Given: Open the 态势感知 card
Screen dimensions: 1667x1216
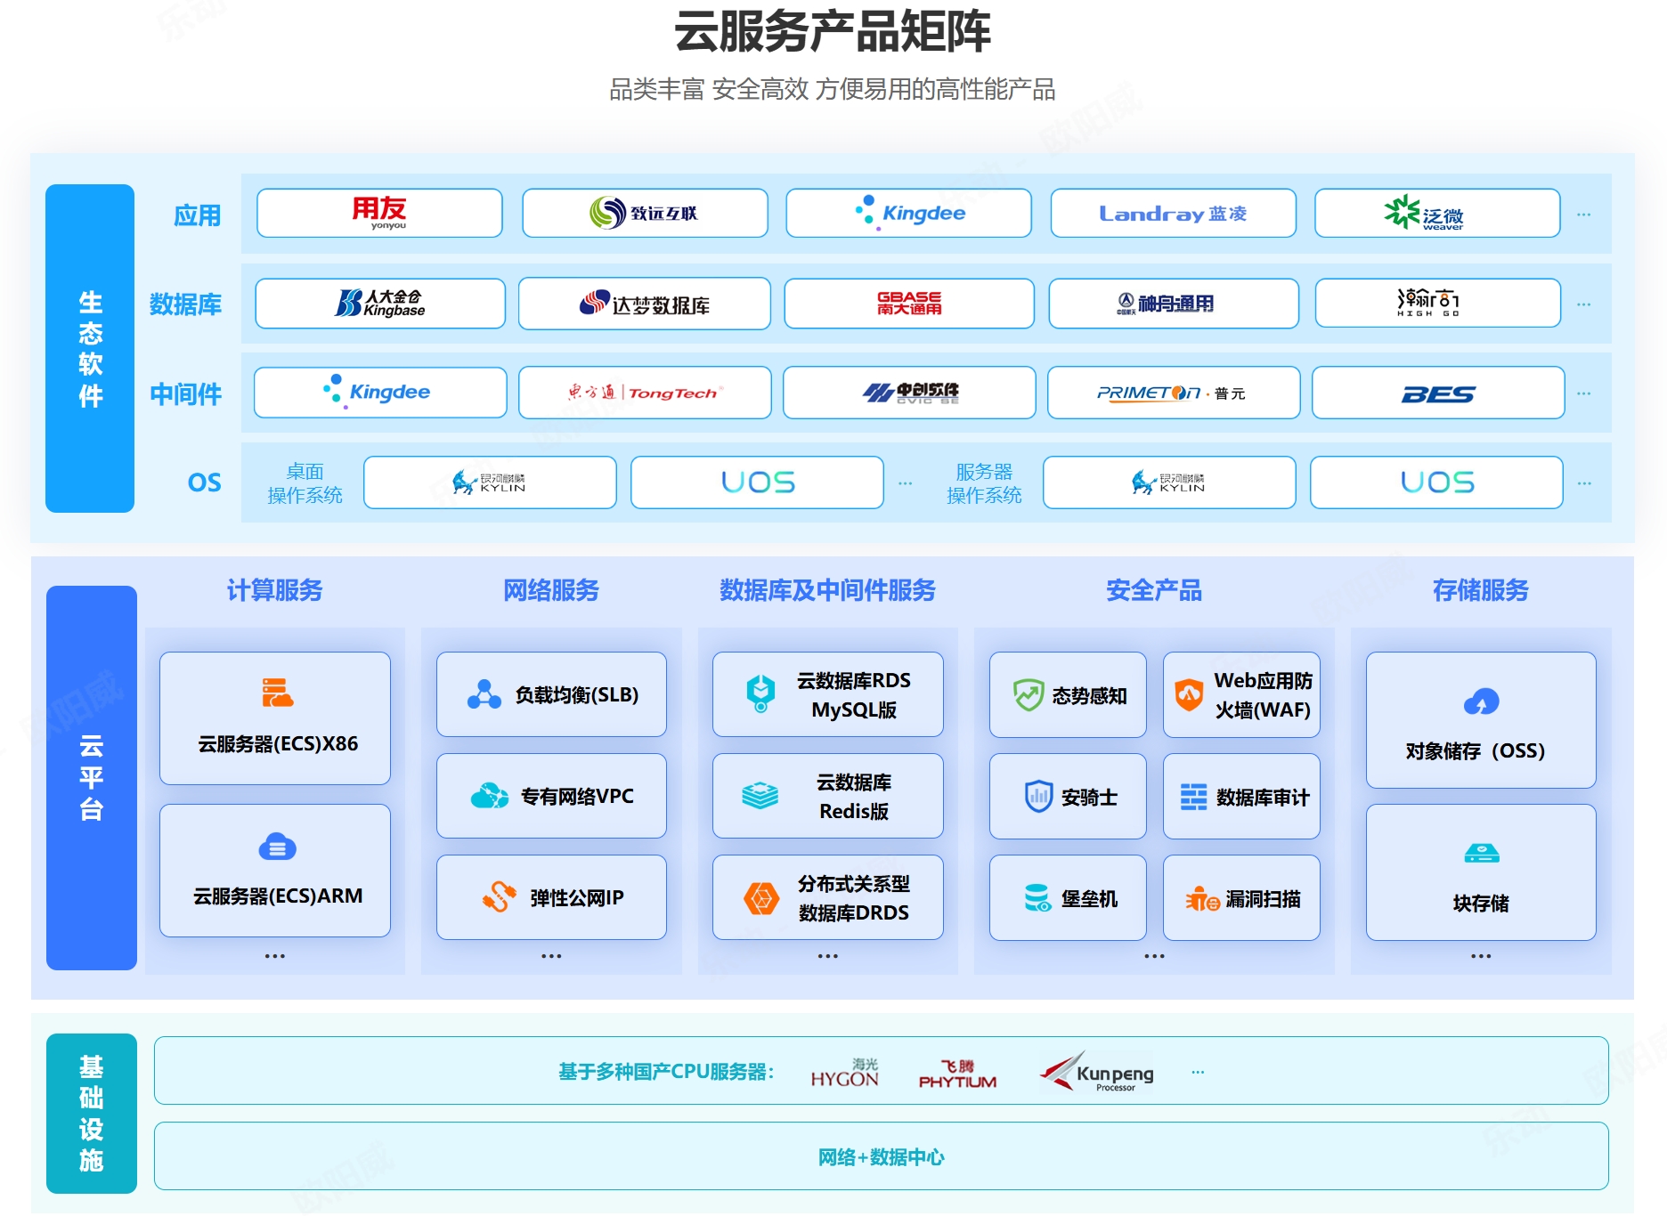Looking at the screenshot, I should pos(1068,695).
